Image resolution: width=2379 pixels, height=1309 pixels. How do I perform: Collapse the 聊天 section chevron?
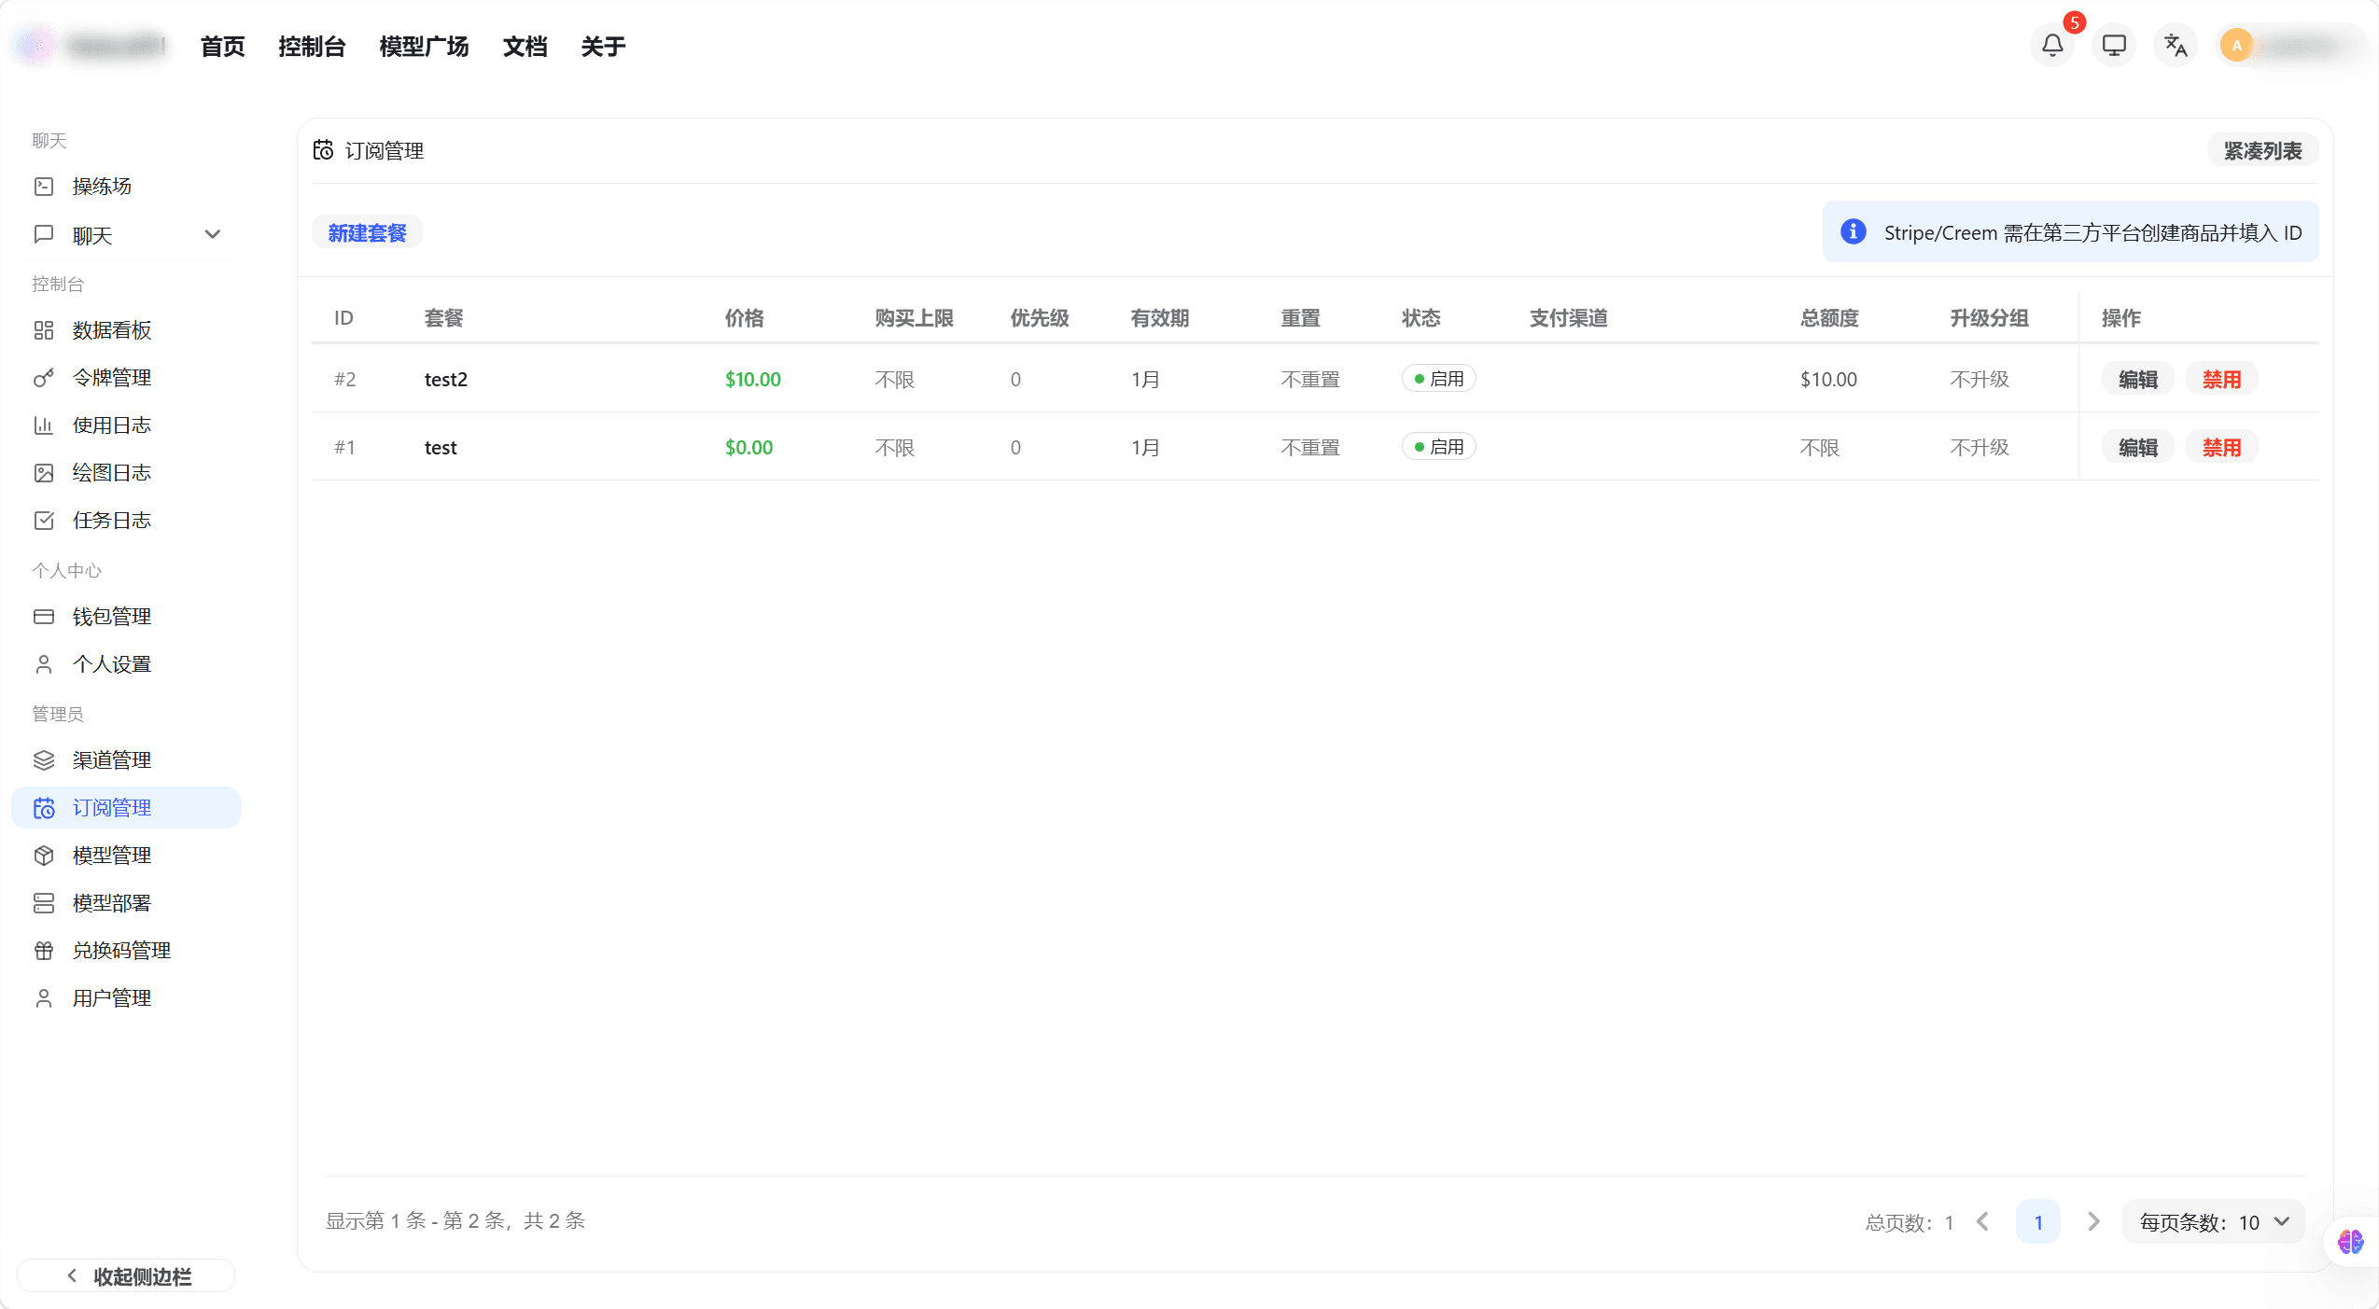click(x=213, y=233)
